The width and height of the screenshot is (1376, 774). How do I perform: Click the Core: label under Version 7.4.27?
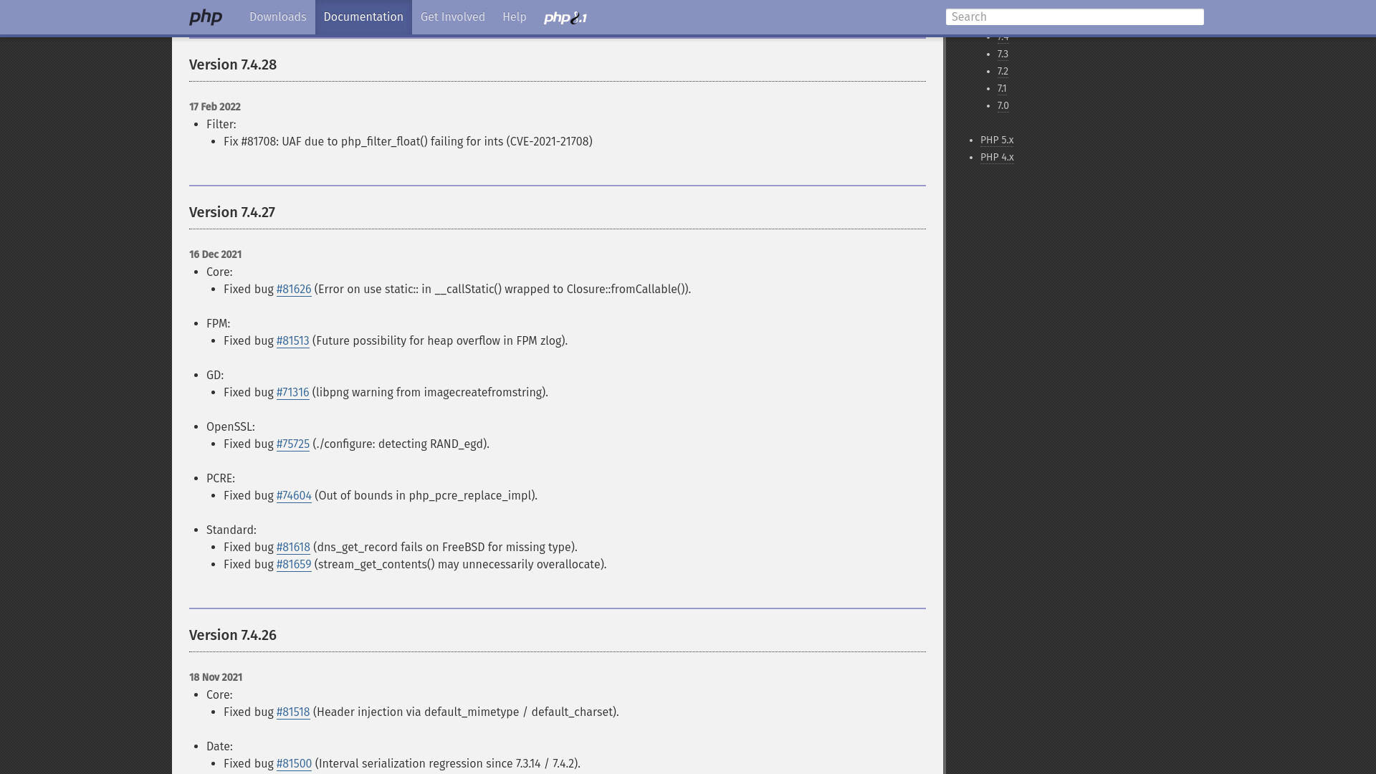click(219, 272)
